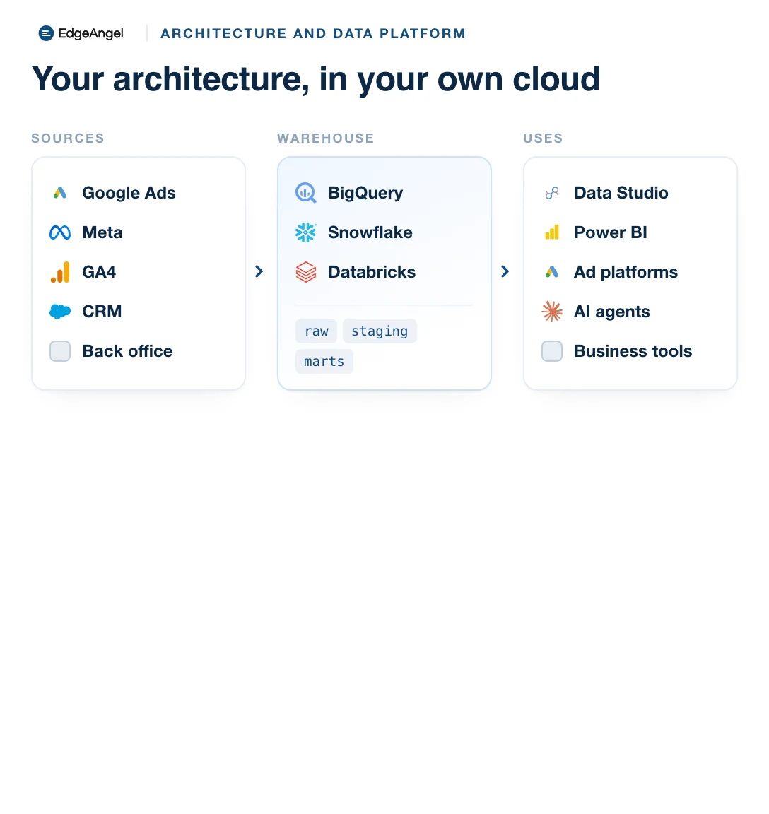Click the 'Business tools' text

tap(633, 351)
